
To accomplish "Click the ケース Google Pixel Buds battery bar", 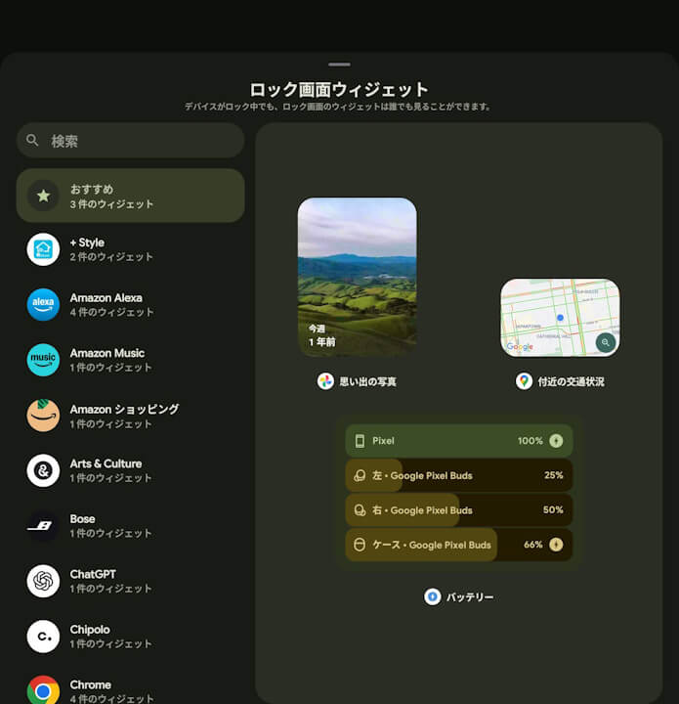I will [x=459, y=545].
